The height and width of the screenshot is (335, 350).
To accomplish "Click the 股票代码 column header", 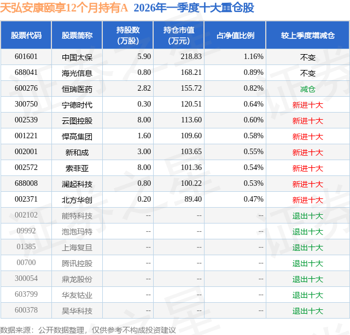I will tap(26, 35).
